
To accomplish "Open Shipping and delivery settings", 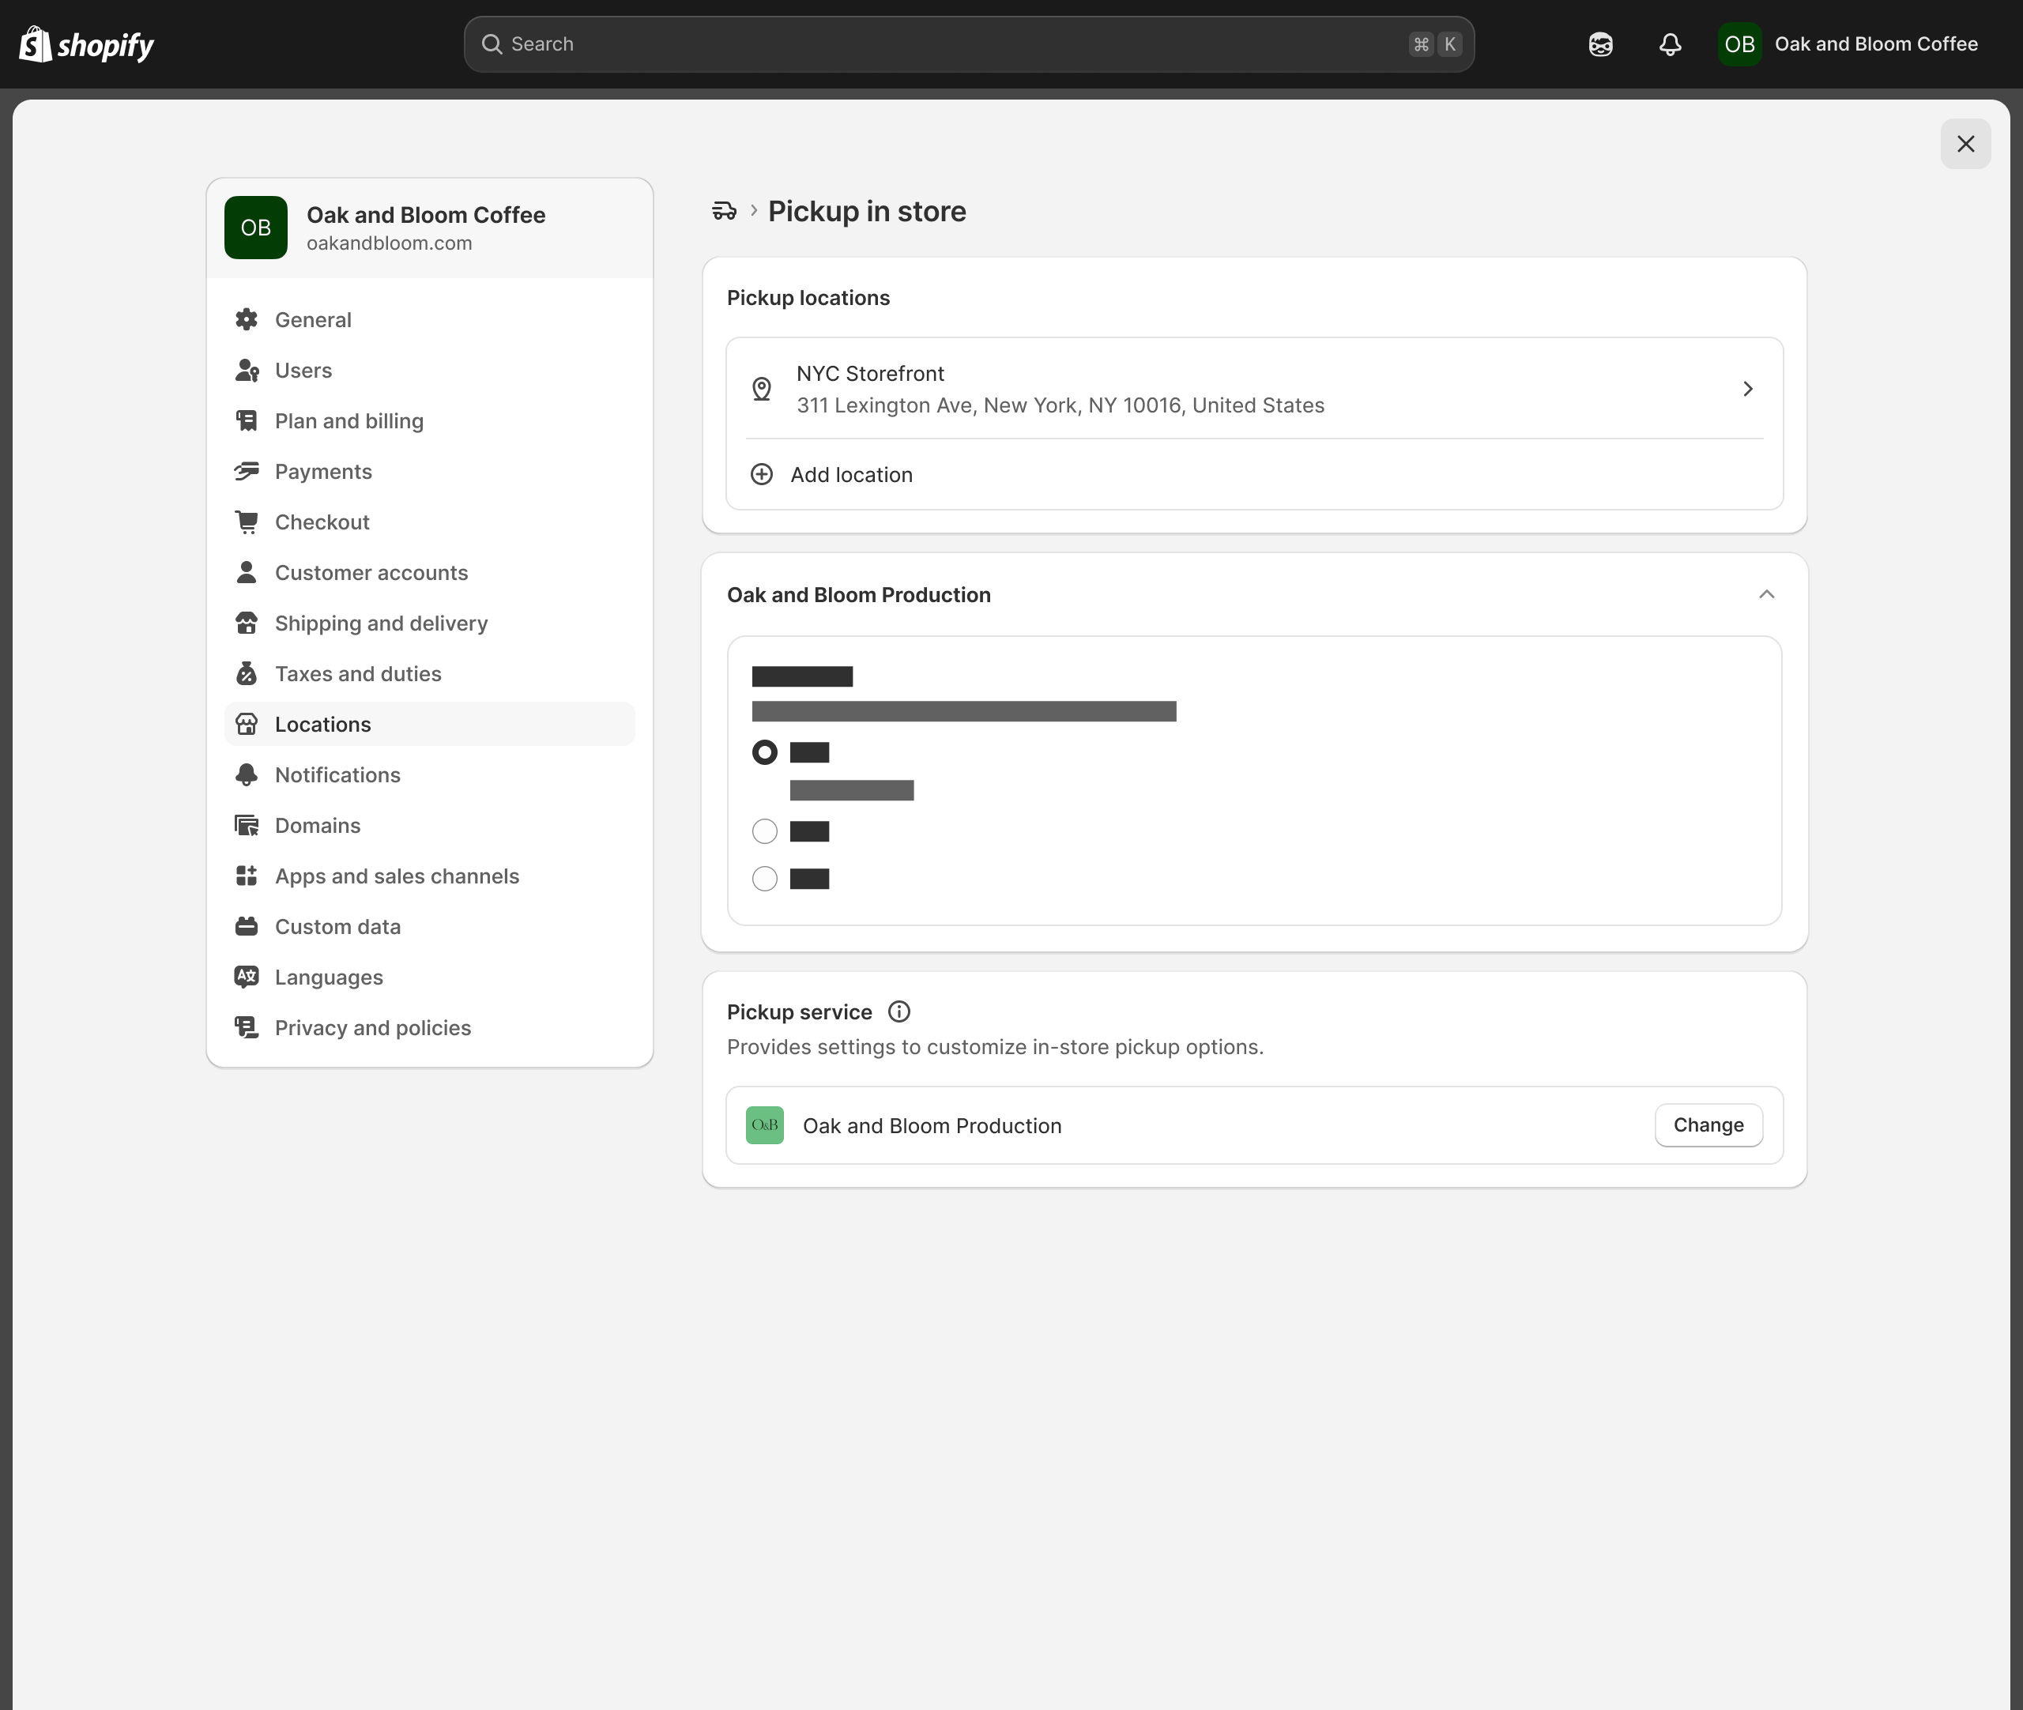I will (429, 623).
